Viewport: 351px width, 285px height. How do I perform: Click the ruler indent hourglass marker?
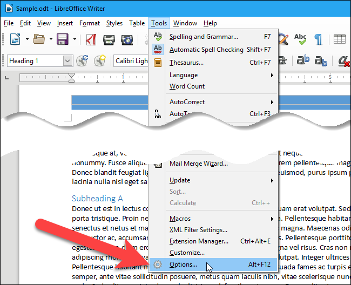click(71, 78)
